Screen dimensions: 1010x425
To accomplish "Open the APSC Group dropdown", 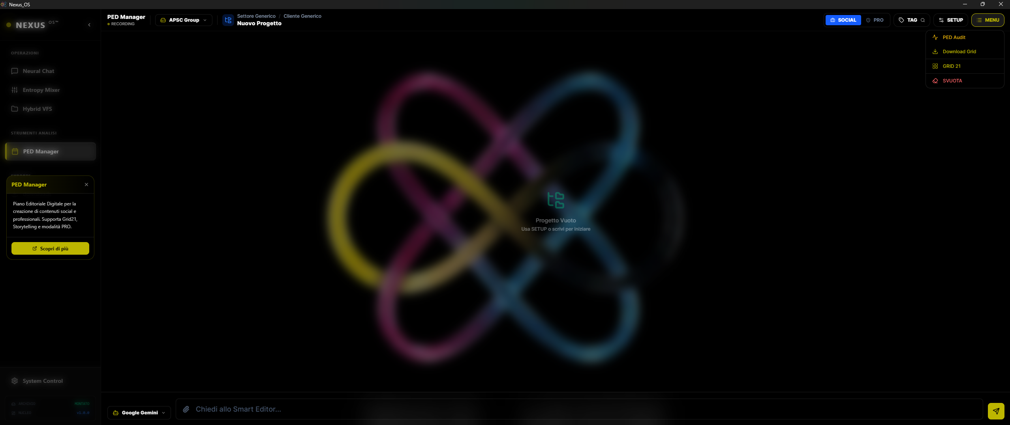I will click(184, 20).
